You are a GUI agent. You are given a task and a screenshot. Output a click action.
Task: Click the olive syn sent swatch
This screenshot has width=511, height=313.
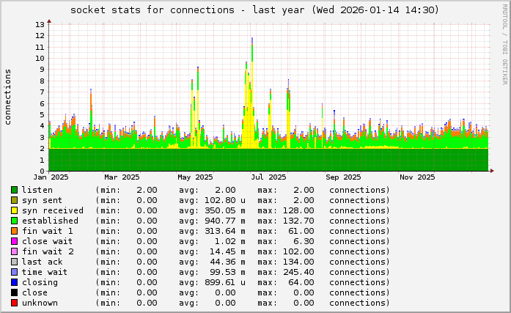[x=14, y=200]
